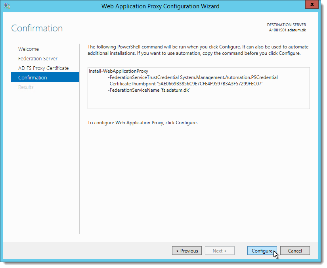Open the AD FS Proxy Certificate step
327x268 pixels.
pos(43,68)
